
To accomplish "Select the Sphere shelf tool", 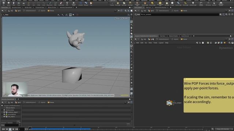I will click(8, 3).
